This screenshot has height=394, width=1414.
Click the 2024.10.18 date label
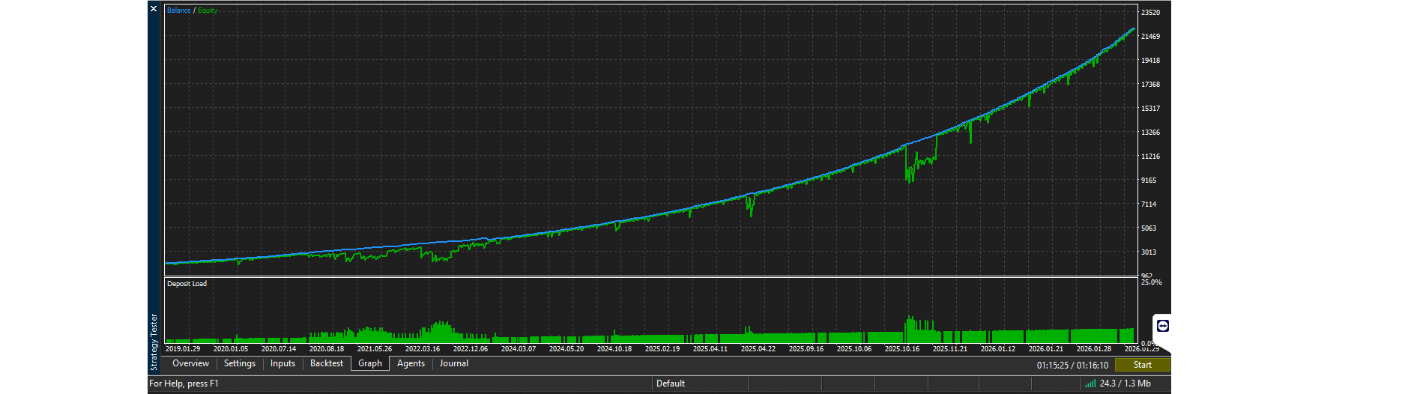614,349
